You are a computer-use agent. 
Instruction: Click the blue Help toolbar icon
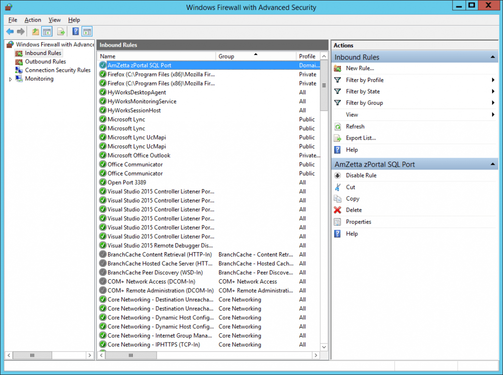(x=75, y=31)
